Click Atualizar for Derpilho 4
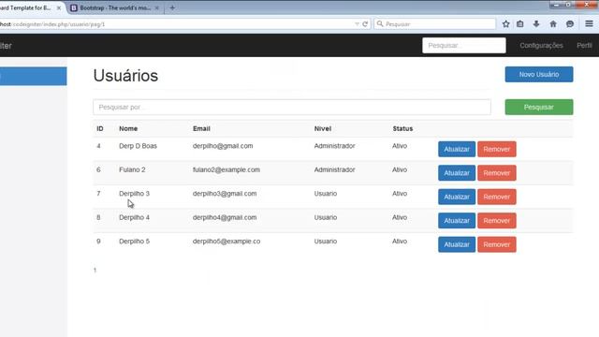Screen dimensions: 599x337 point(457,221)
